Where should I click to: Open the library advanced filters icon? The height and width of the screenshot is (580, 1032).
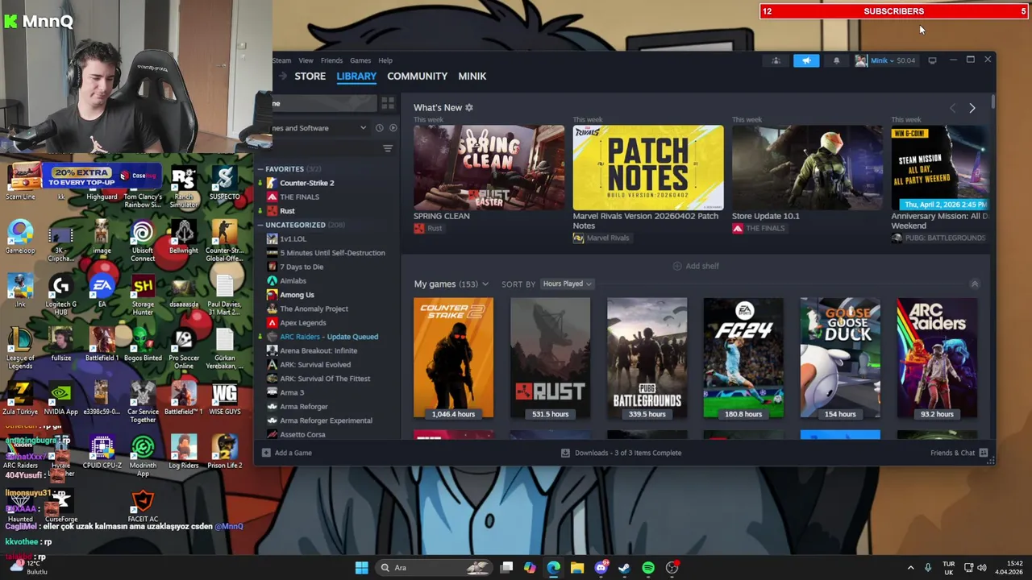pyautogui.click(x=388, y=149)
